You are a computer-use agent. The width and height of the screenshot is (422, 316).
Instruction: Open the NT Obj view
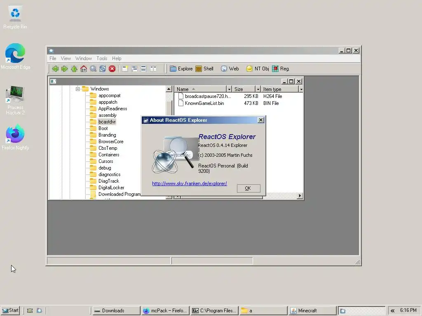[258, 69]
